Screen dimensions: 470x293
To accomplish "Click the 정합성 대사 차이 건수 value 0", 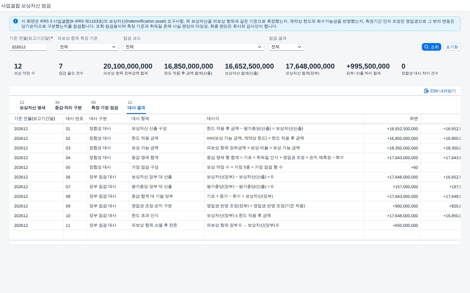I will click(403, 66).
